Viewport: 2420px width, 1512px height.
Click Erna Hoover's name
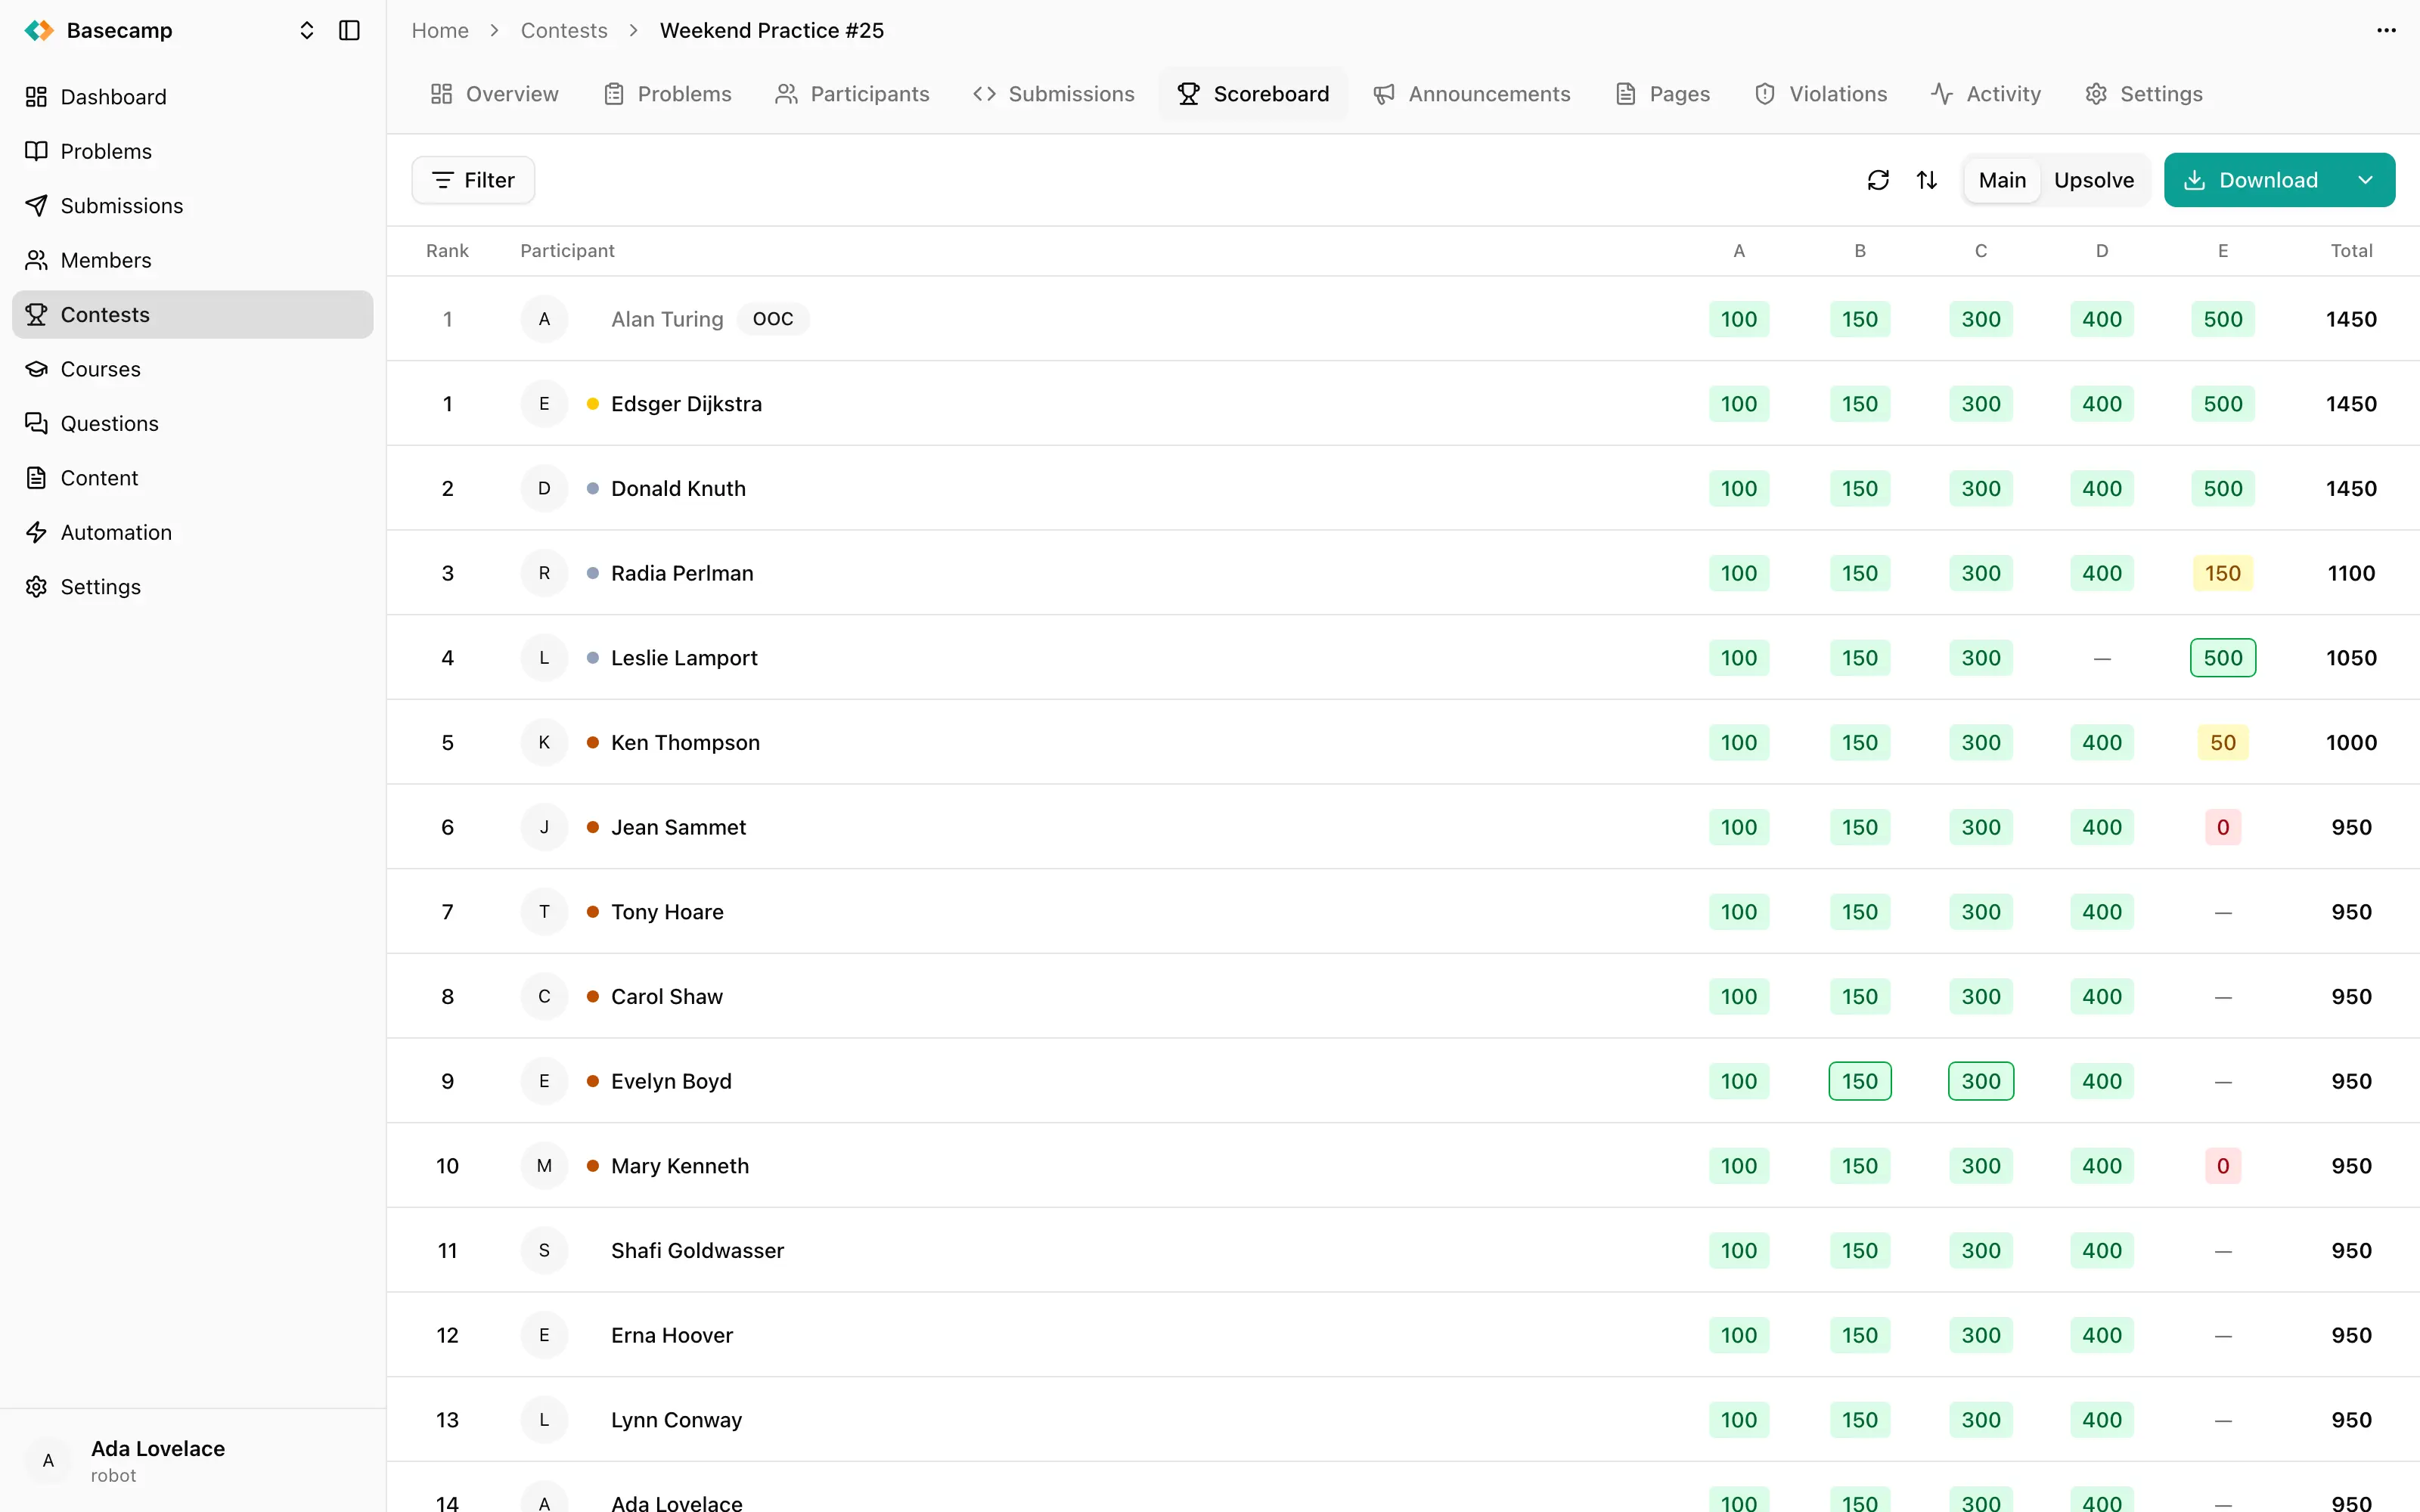coord(672,1335)
